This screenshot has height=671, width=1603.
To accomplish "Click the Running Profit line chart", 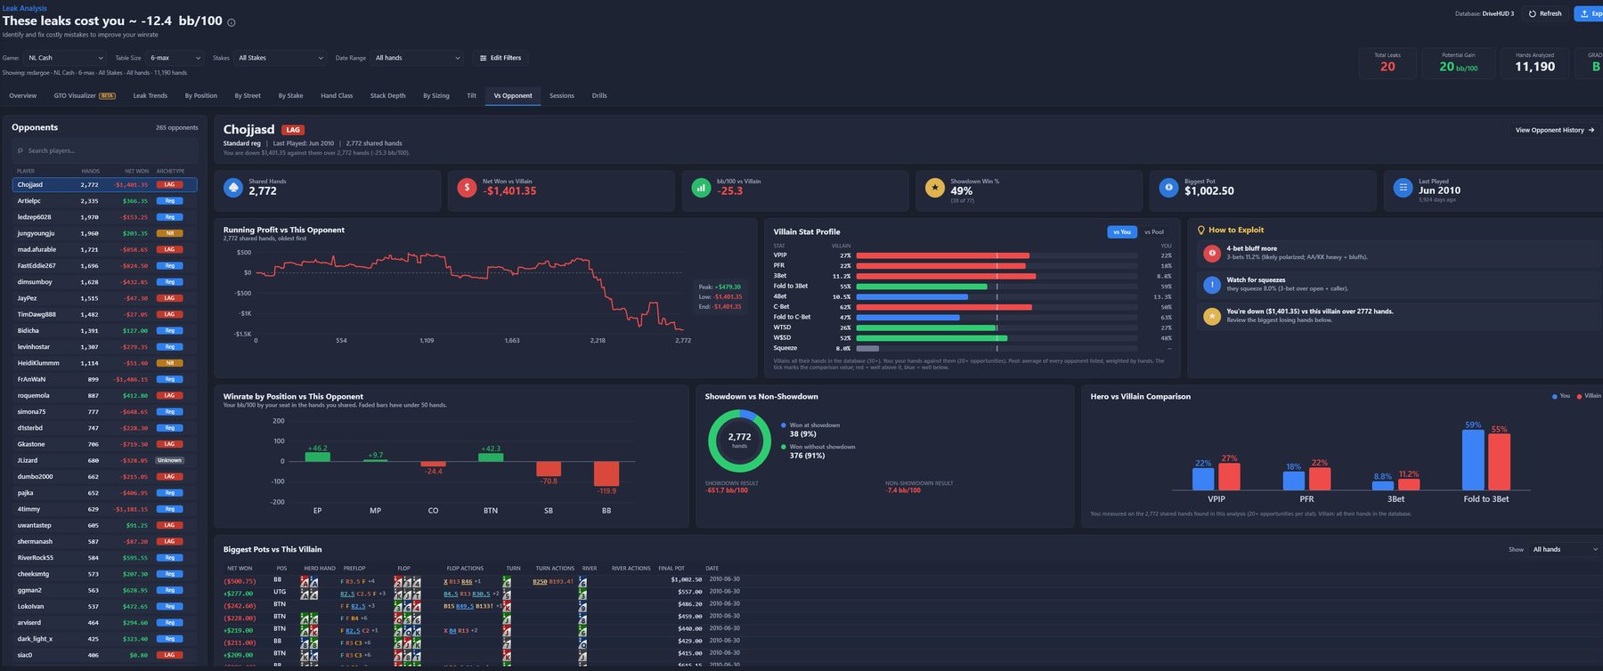I will tap(469, 294).
